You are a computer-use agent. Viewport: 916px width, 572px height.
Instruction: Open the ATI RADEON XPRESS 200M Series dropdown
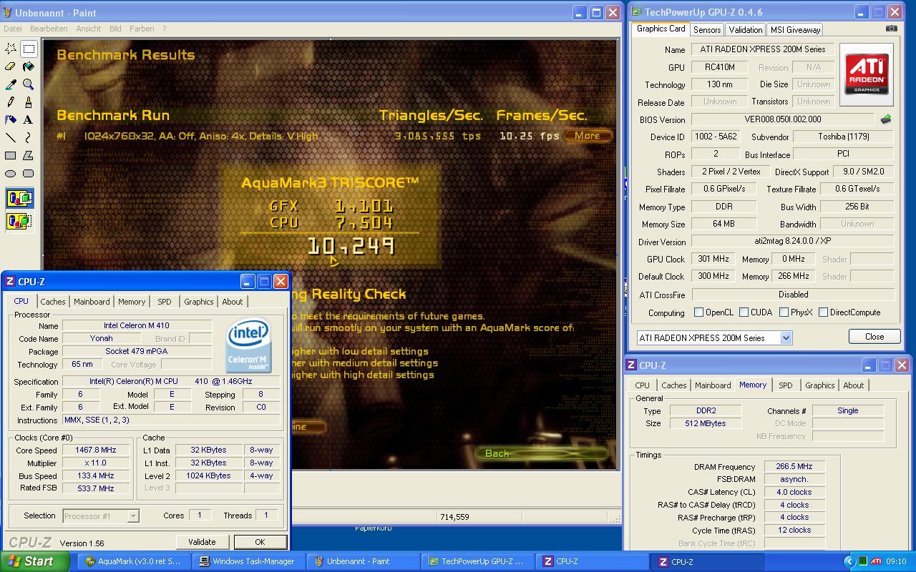(786, 337)
